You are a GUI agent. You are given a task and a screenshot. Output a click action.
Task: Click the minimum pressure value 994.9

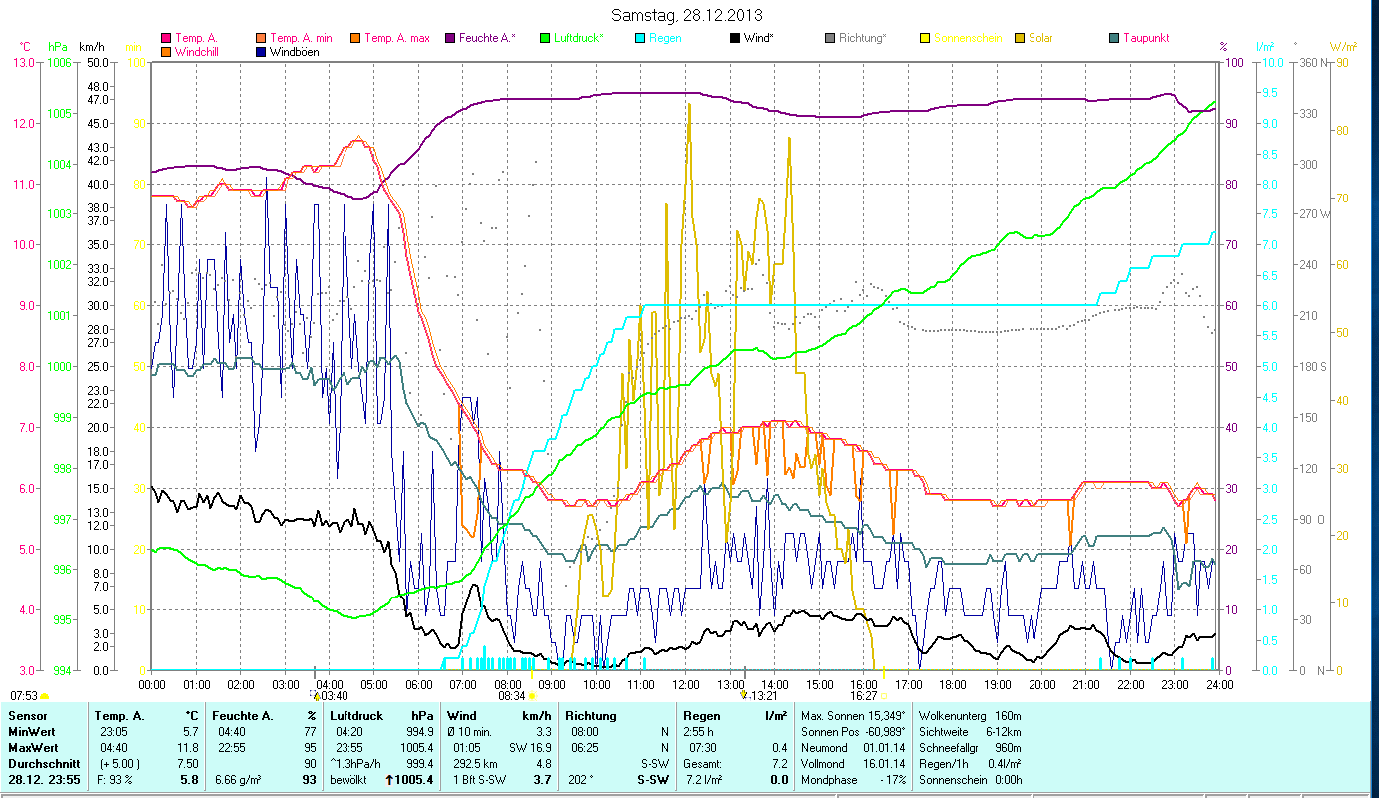coord(420,731)
